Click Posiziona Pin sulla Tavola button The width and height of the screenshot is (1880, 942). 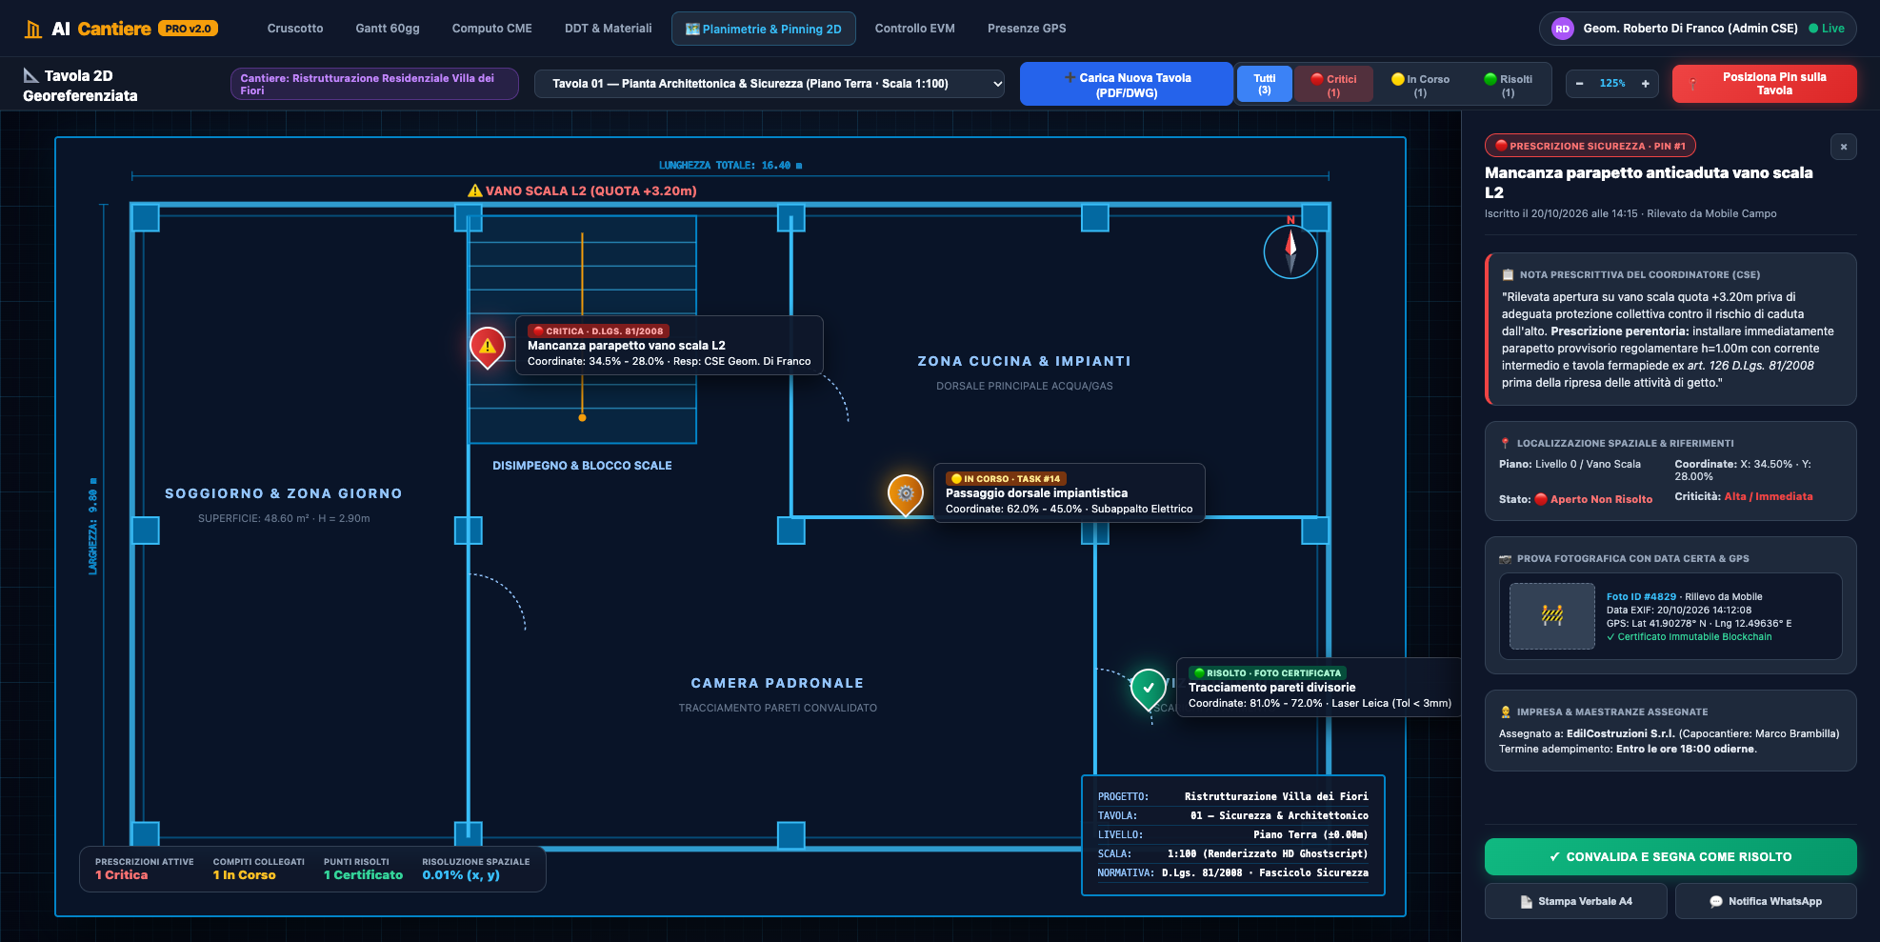click(1765, 84)
